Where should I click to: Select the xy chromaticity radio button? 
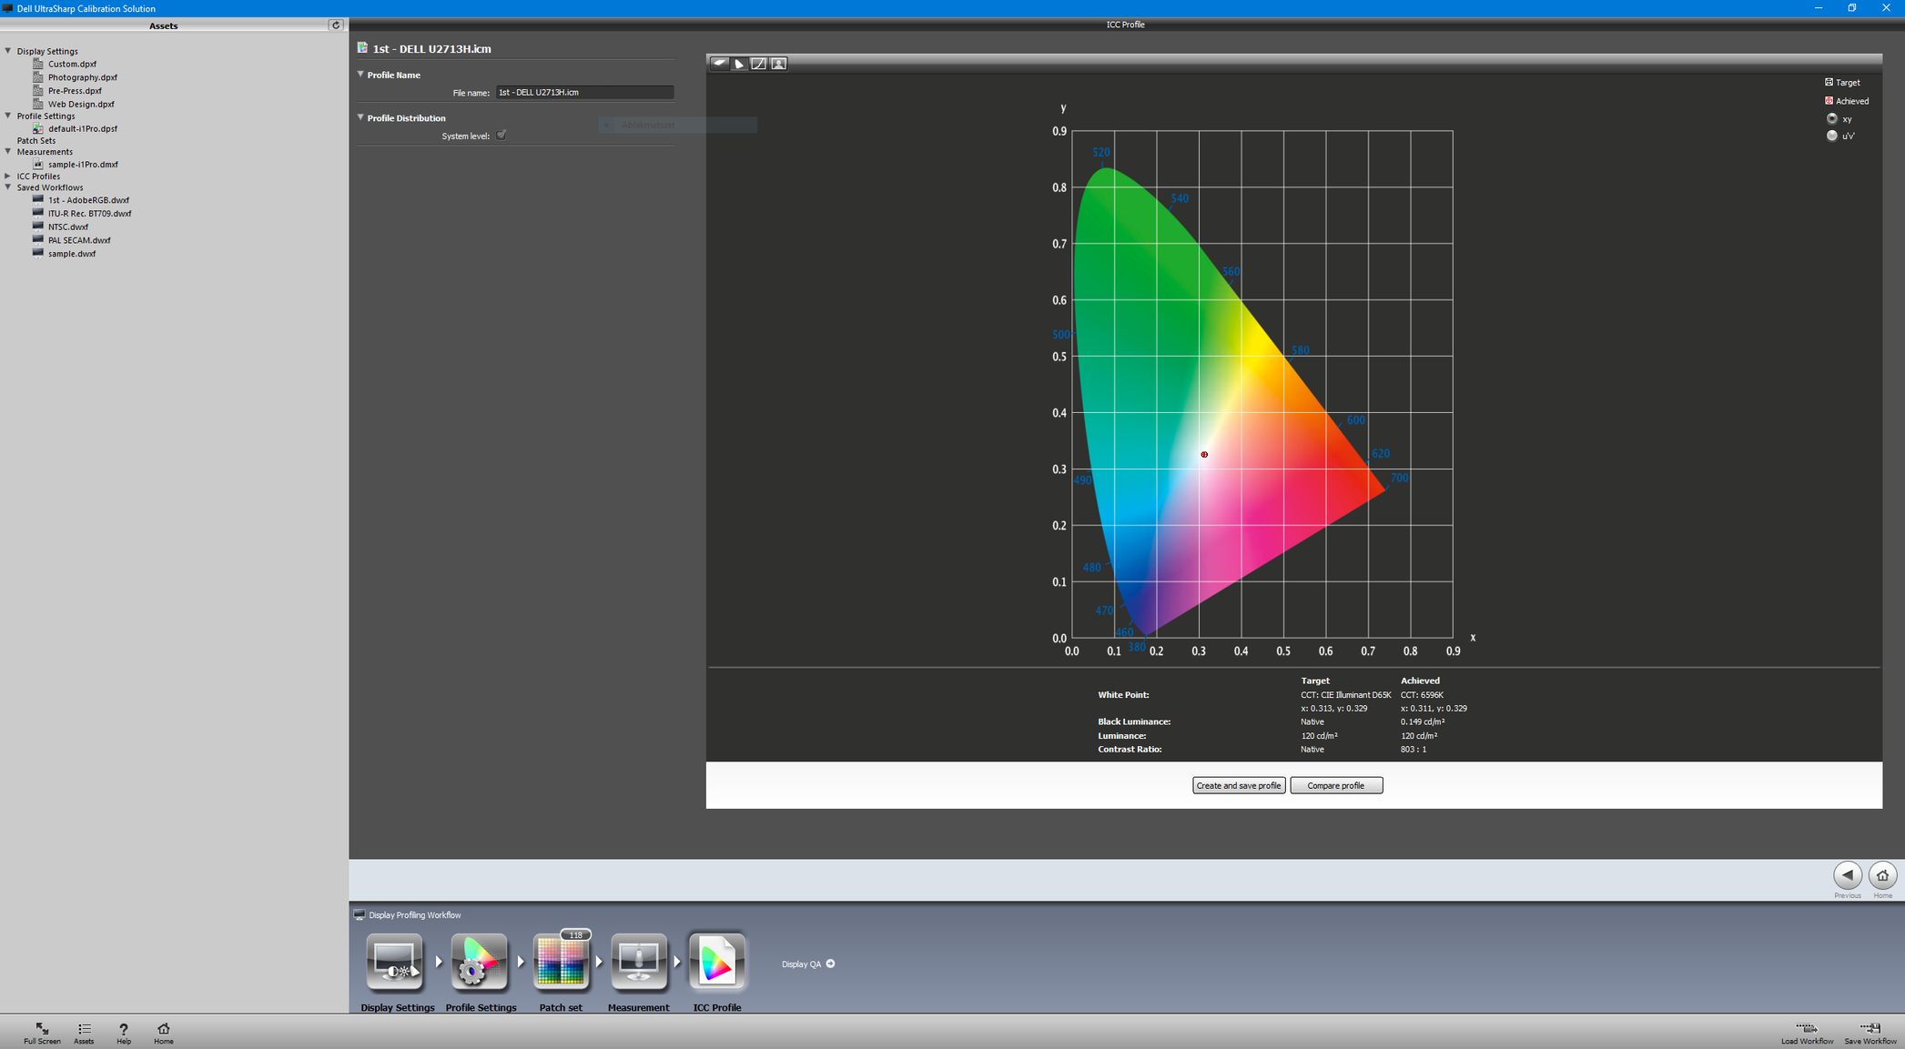pyautogui.click(x=1831, y=118)
